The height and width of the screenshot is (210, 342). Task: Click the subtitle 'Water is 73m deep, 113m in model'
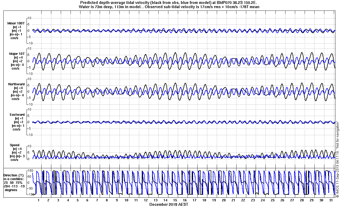click(x=109, y=7)
